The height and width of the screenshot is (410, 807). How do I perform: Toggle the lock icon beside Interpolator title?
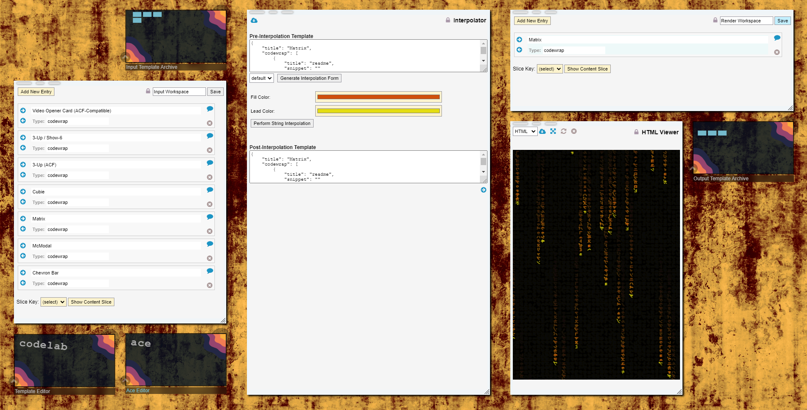click(x=448, y=20)
